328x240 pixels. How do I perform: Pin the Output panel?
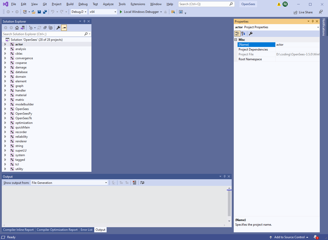(x=224, y=176)
